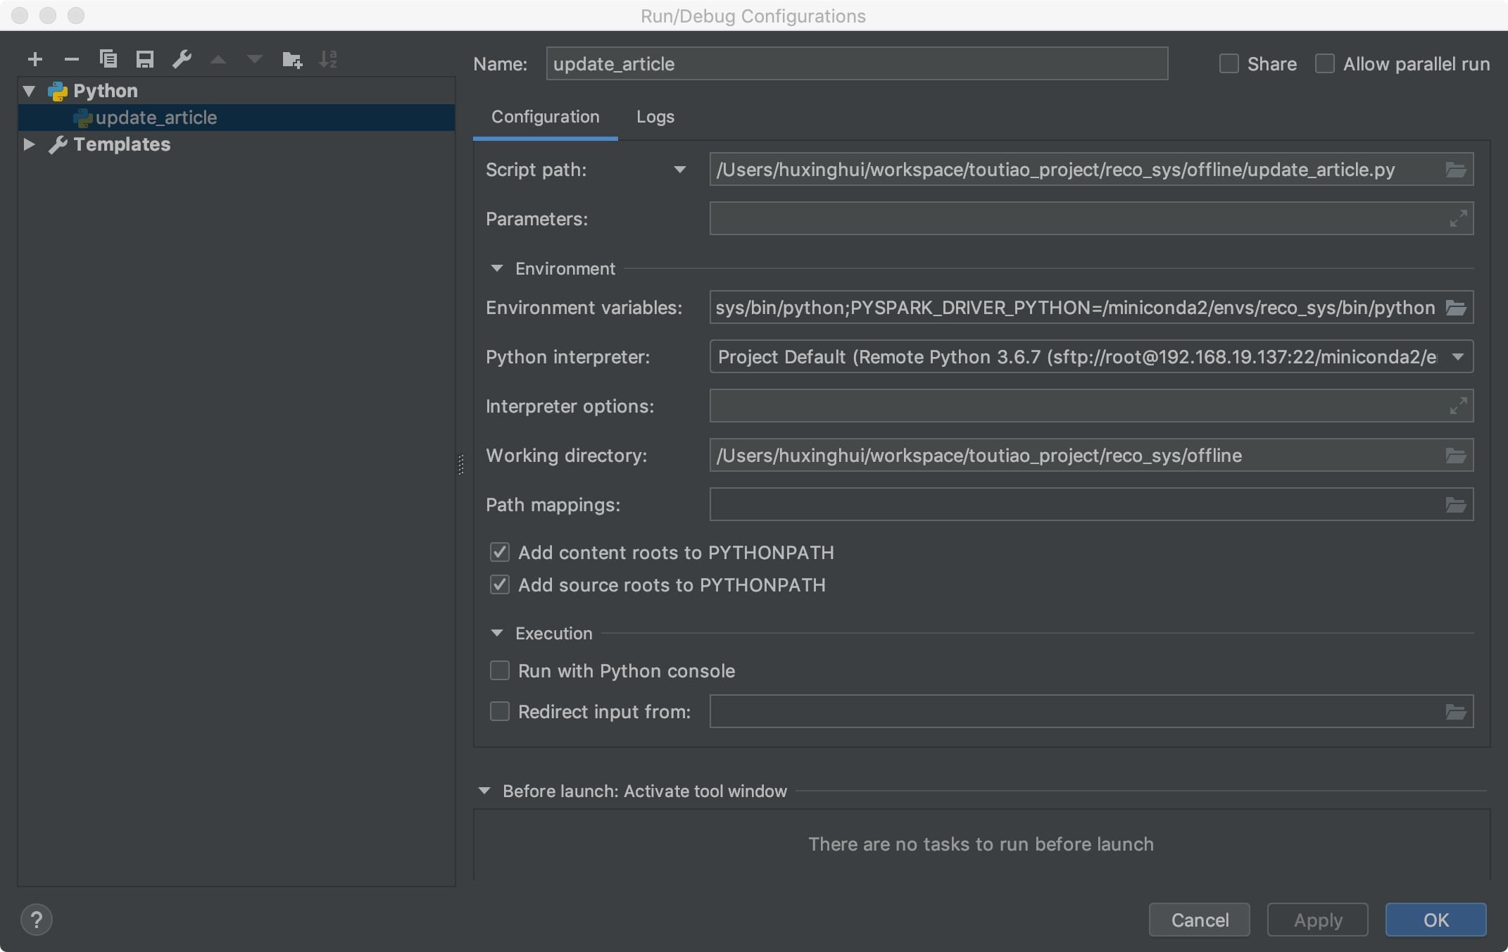Collapse the Environment section
1508x952 pixels.
pyautogui.click(x=497, y=269)
